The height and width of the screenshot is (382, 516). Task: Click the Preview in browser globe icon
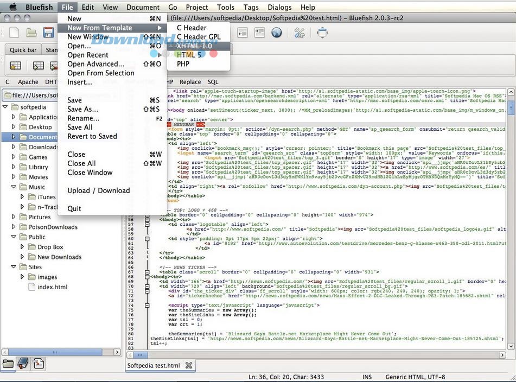277,33
